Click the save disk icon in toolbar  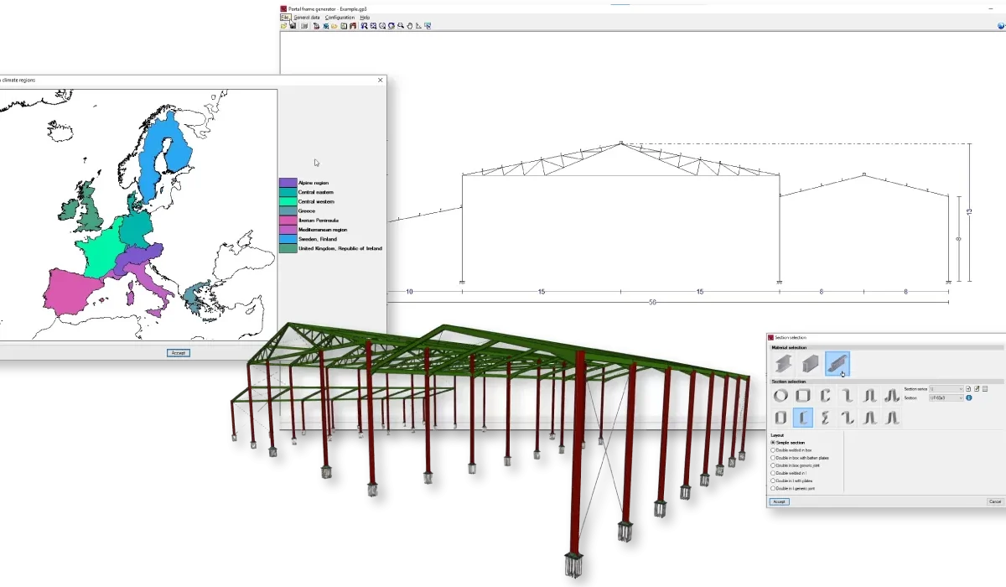[293, 26]
